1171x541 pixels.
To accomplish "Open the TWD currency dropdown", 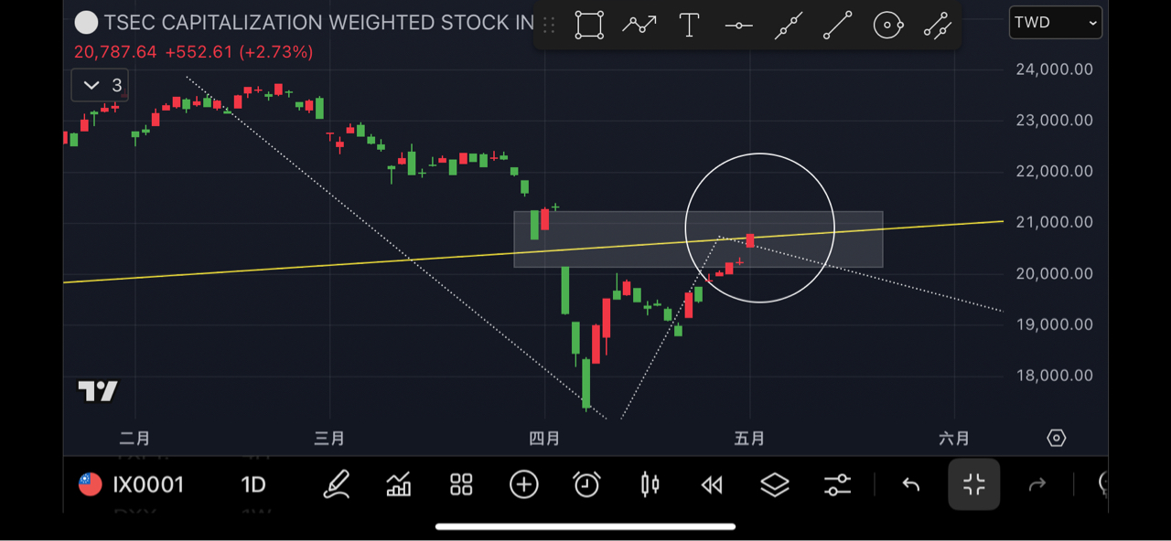I will pyautogui.click(x=1055, y=22).
